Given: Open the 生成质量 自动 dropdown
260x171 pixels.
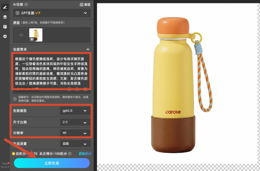Looking at the screenshot, I should (x=75, y=144).
